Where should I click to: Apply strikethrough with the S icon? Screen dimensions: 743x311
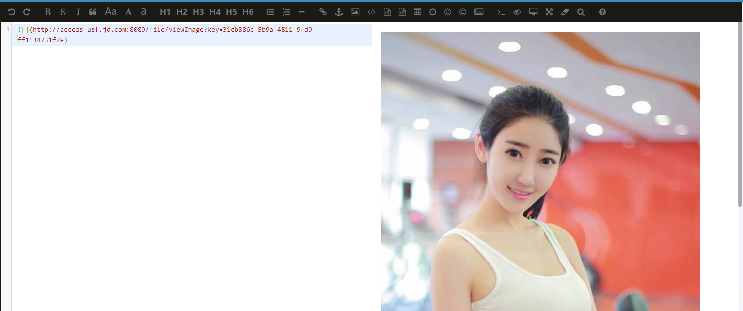[x=63, y=12]
